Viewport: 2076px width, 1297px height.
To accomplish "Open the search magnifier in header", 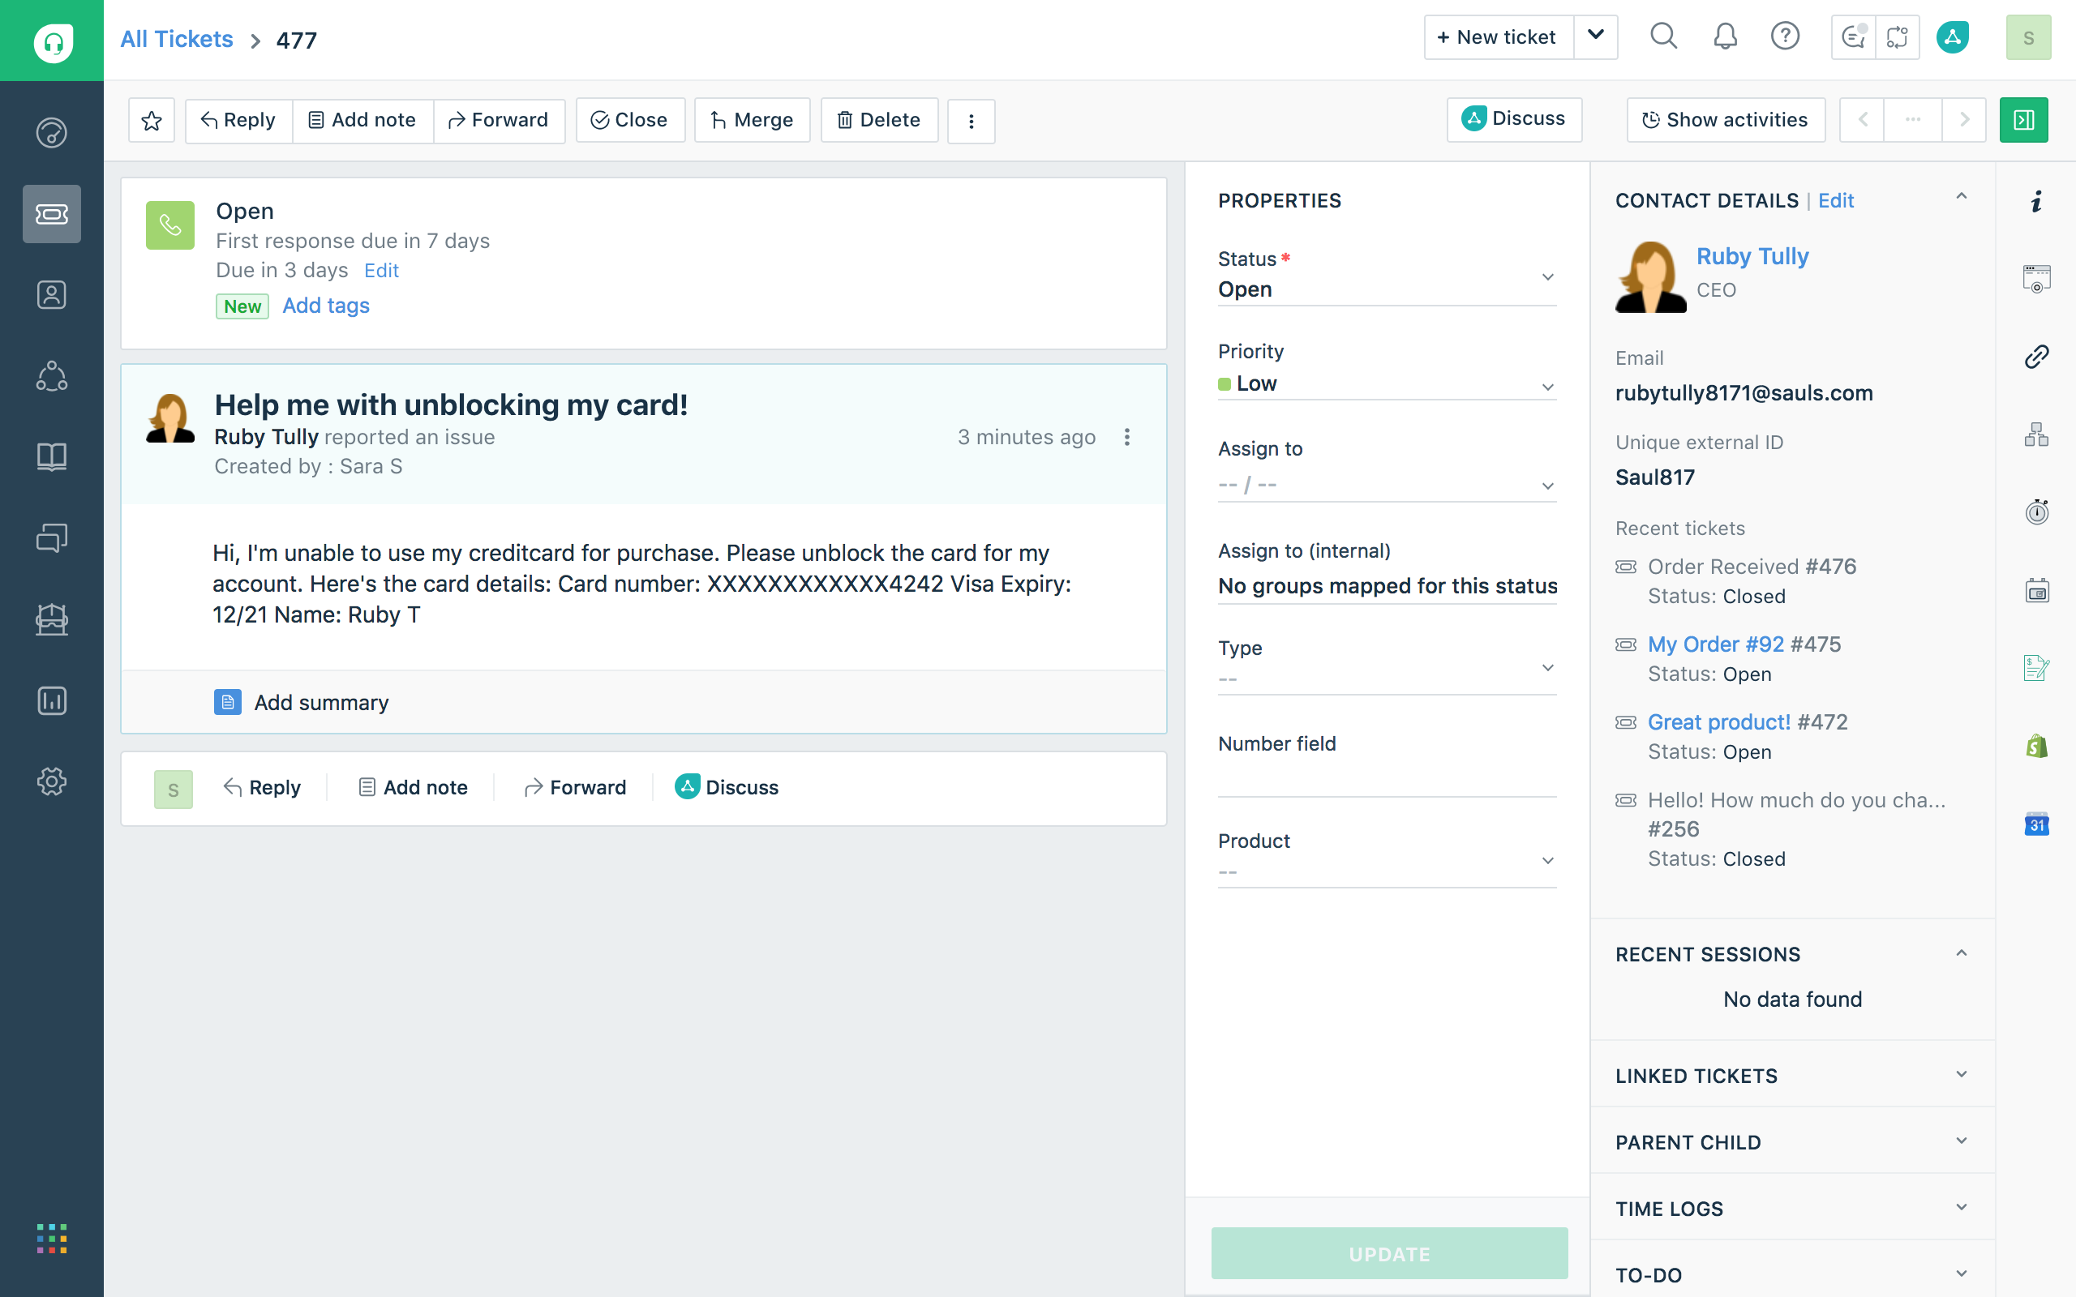I will pyautogui.click(x=1663, y=37).
